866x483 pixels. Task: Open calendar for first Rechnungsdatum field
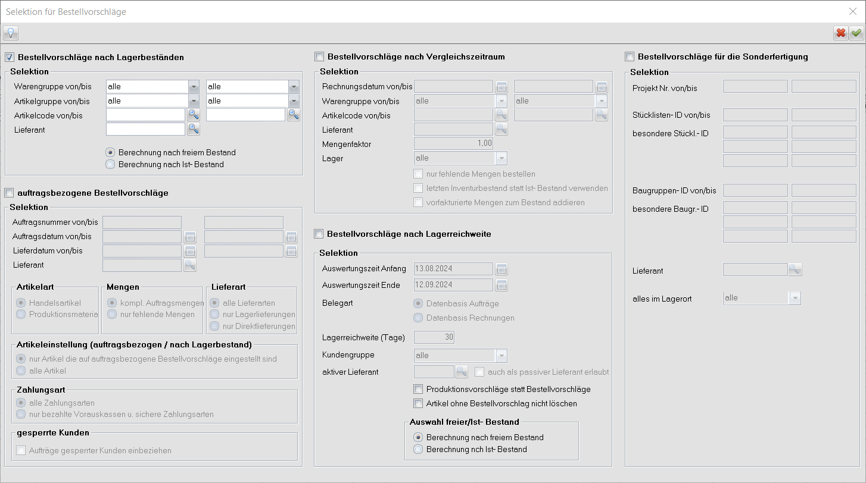click(501, 86)
